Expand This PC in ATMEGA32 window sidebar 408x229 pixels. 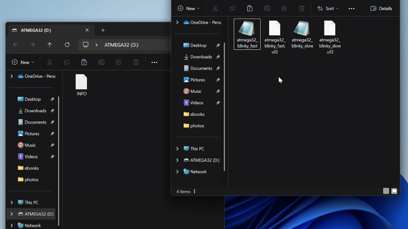12,203
